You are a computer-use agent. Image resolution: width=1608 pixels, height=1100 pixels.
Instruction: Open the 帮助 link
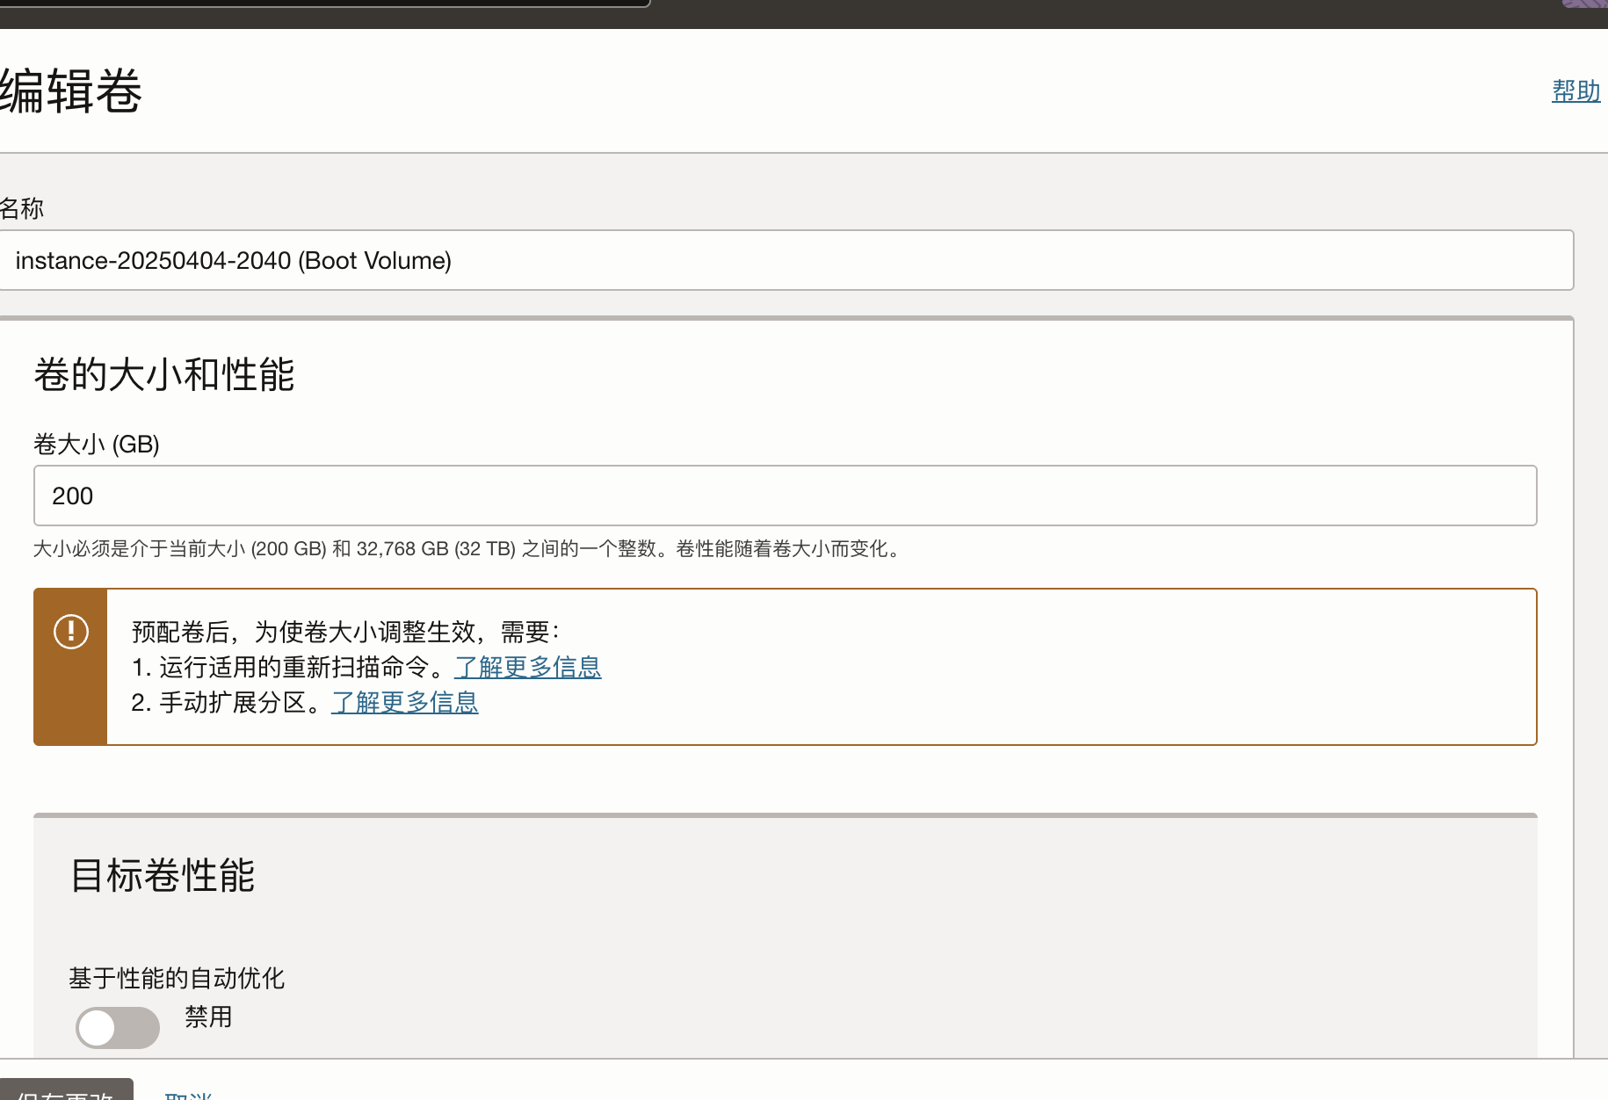[x=1575, y=90]
